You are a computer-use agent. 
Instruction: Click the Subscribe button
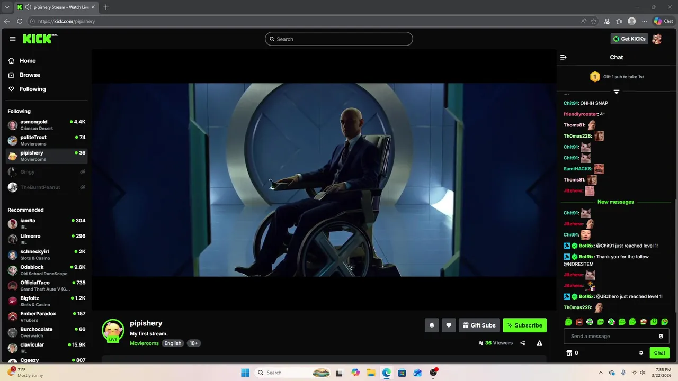tap(524, 325)
